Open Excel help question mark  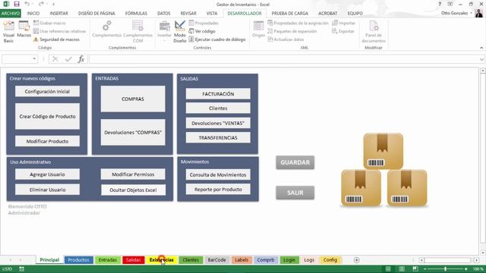(x=440, y=4)
